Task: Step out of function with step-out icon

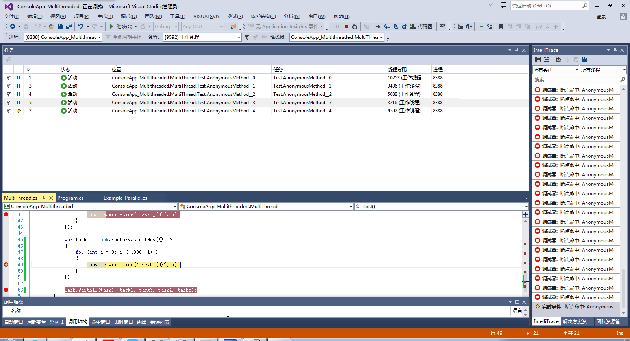Action: point(404,27)
